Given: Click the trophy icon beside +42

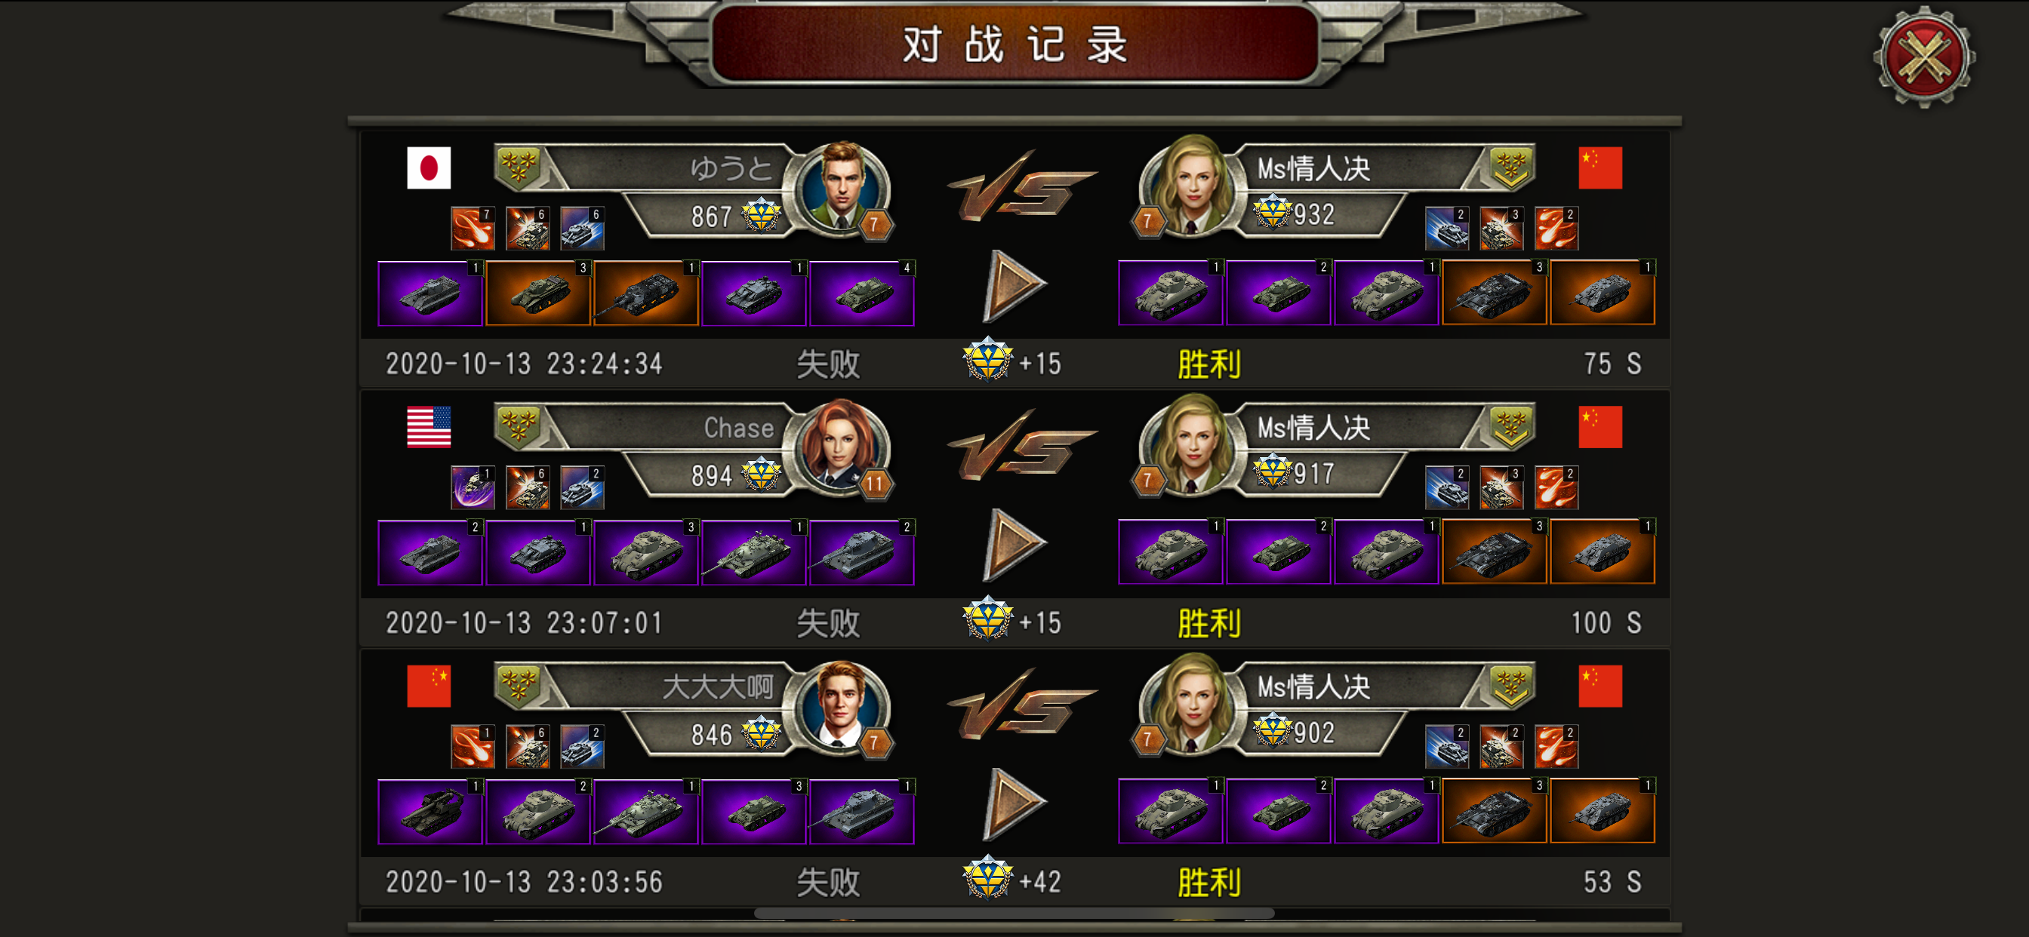Looking at the screenshot, I should pos(988,878).
